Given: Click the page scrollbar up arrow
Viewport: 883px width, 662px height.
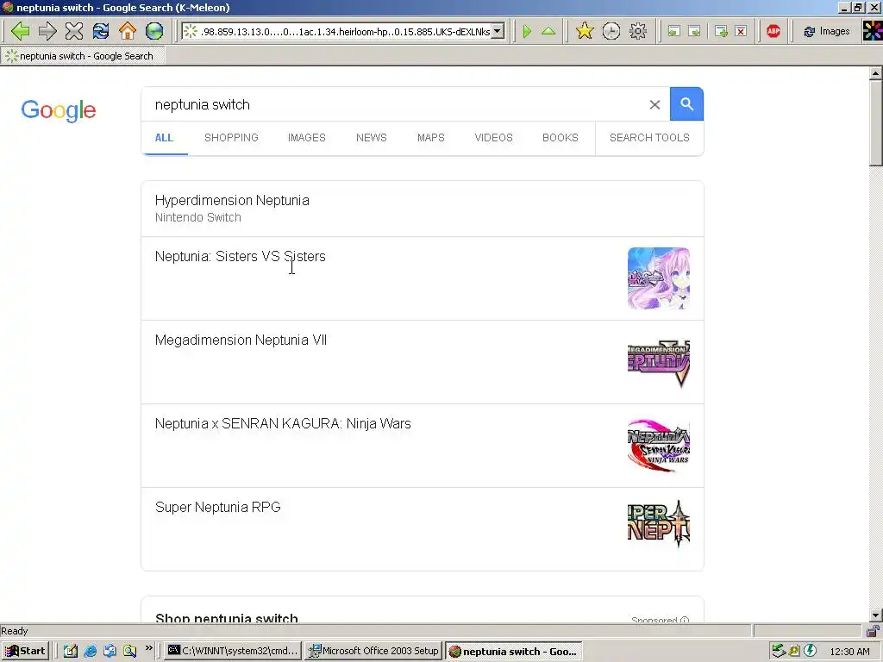Looking at the screenshot, I should [x=875, y=73].
